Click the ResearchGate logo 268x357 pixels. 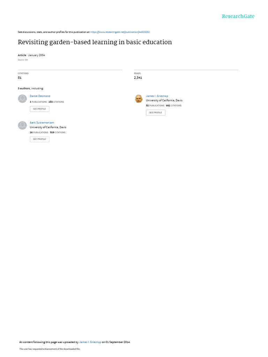click(238, 16)
